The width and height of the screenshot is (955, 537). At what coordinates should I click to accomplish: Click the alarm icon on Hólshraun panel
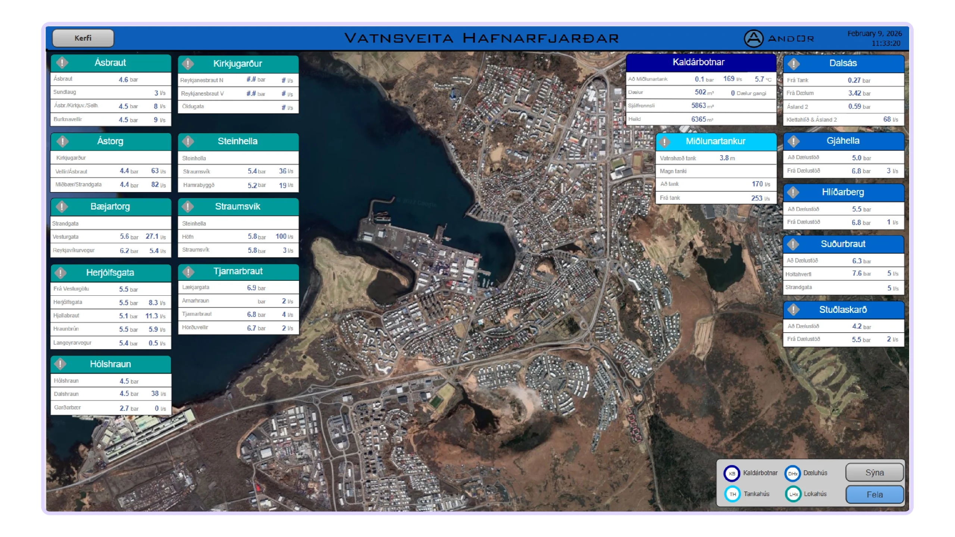pyautogui.click(x=60, y=364)
